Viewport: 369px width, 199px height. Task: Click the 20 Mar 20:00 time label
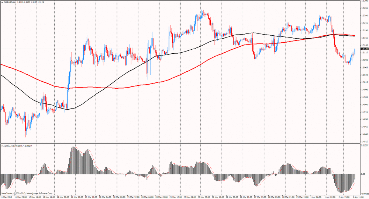click(161, 198)
